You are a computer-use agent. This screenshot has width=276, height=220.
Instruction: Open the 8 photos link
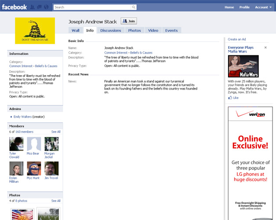(21, 201)
